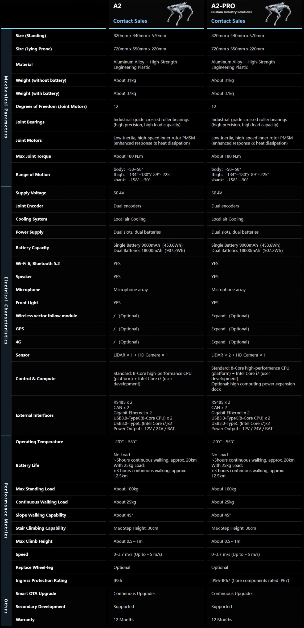Select the A2 model heading
Image resolution: width=304 pixels, height=628 pixels.
point(117,6)
